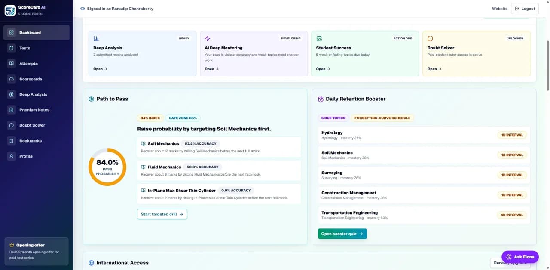Click the Scorecards gauge icon in sidebar
550x270 pixels.
pyautogui.click(x=12, y=79)
